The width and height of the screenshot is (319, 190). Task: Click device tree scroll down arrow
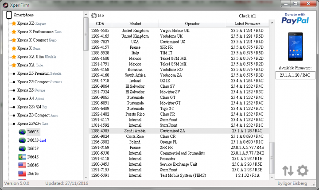click(x=86, y=177)
